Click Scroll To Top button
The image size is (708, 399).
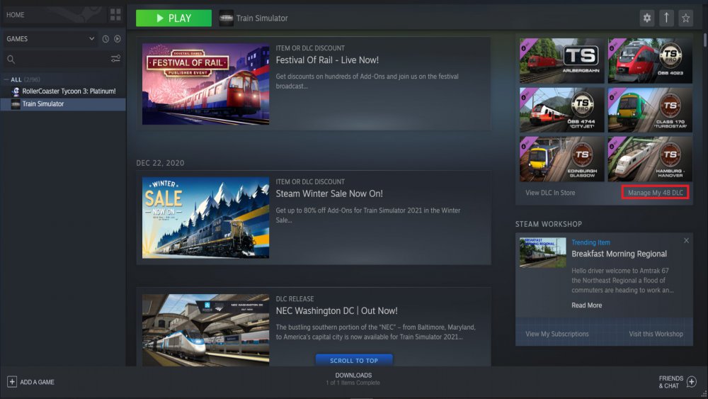tap(353, 360)
